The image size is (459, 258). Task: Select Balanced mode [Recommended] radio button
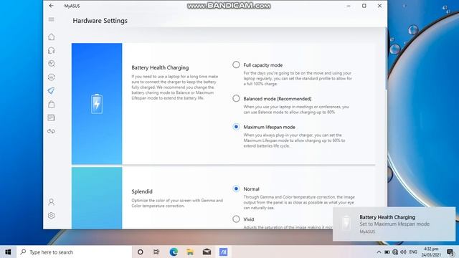coord(236,98)
